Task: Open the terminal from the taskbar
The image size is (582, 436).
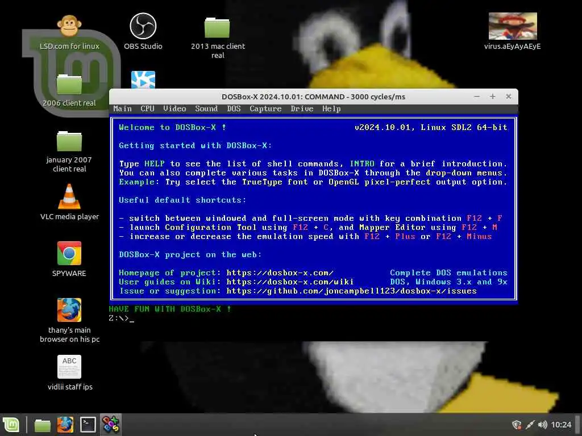Action: point(88,425)
